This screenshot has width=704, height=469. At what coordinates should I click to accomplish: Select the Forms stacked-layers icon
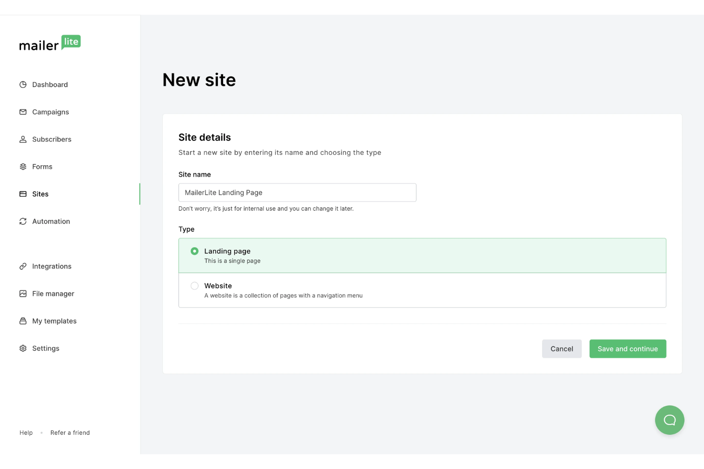tap(23, 166)
